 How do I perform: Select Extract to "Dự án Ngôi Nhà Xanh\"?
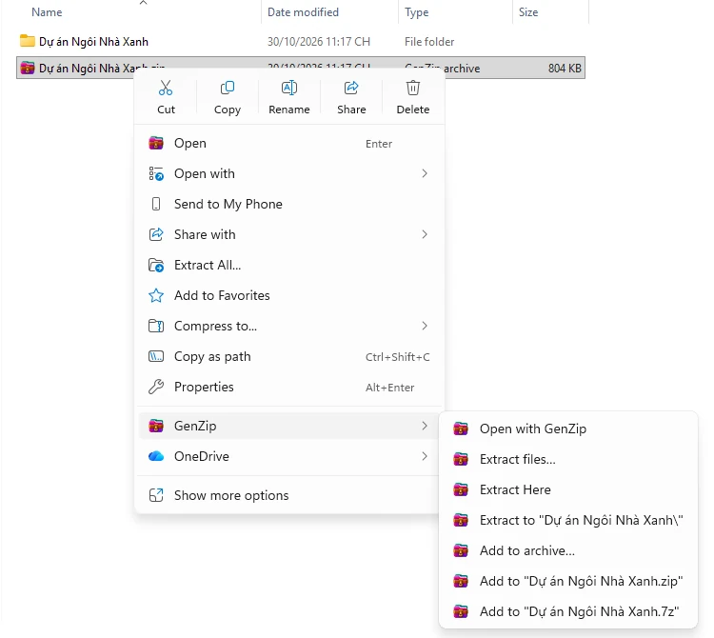(x=567, y=521)
